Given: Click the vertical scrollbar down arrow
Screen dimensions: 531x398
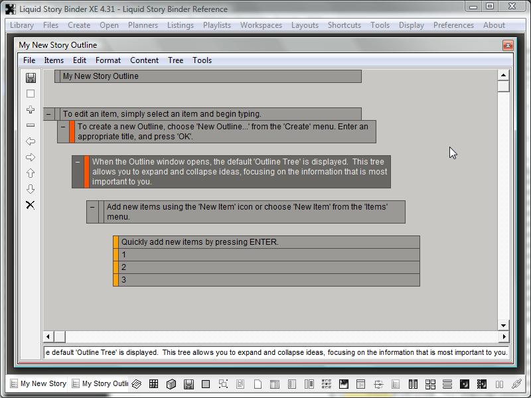Looking at the screenshot, I should [503, 325].
